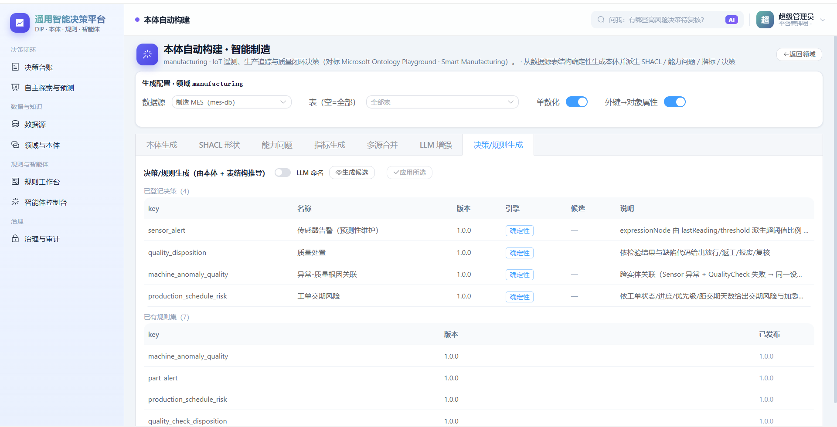Click the search magnifier icon
The width and height of the screenshot is (837, 427).
[601, 20]
